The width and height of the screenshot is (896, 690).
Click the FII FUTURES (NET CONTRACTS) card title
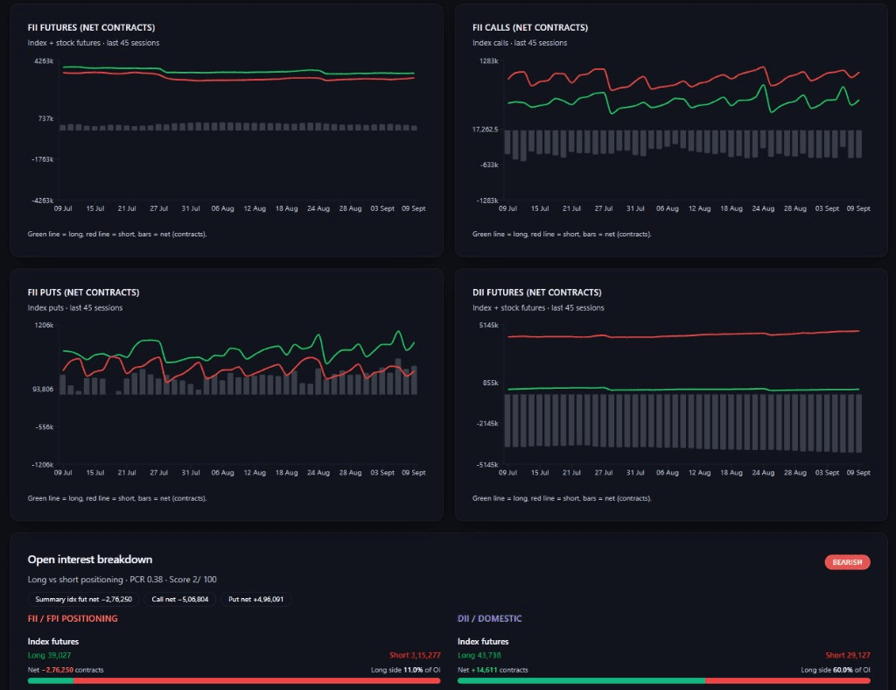[x=91, y=27]
